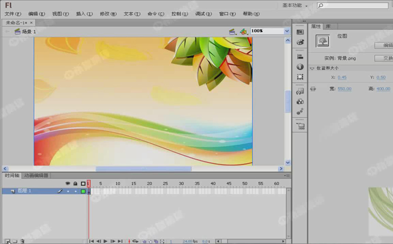Click the Edit Scene clapperboard icon

(232, 31)
